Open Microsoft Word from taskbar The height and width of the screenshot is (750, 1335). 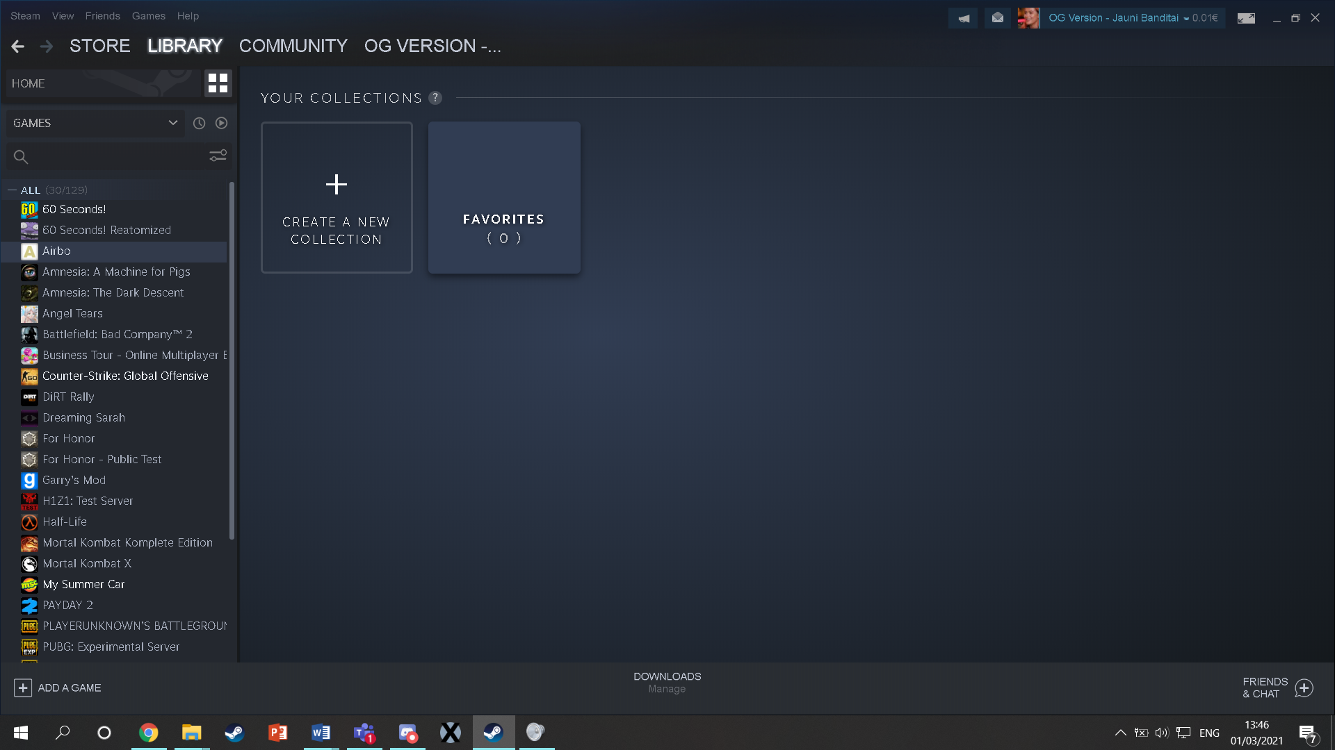321,733
